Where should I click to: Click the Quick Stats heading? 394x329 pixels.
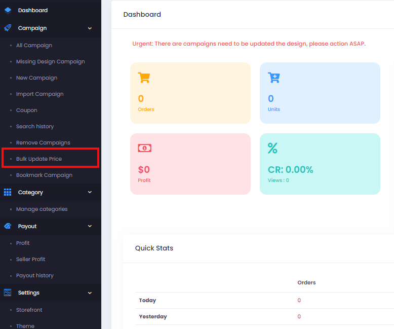pos(154,248)
